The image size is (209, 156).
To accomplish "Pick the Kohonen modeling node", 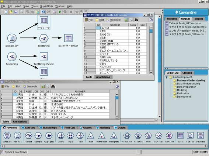I will 138,136.
